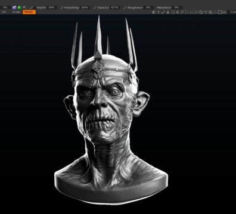Click the Metalness value field
The width and height of the screenshot is (236, 214).
(x=177, y=8)
